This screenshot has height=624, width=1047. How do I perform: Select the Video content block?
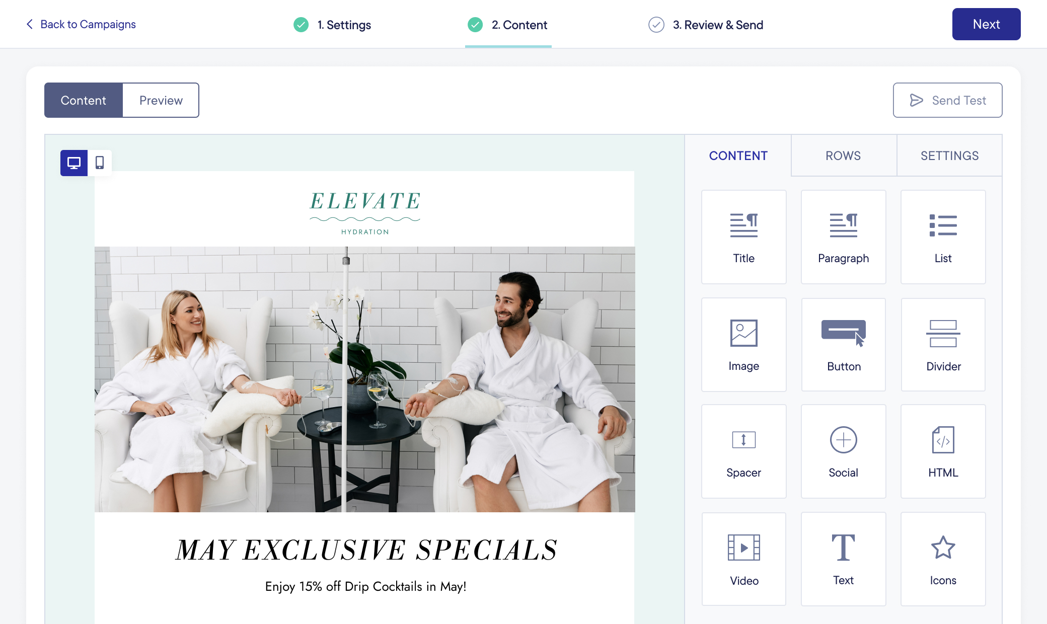click(x=743, y=559)
